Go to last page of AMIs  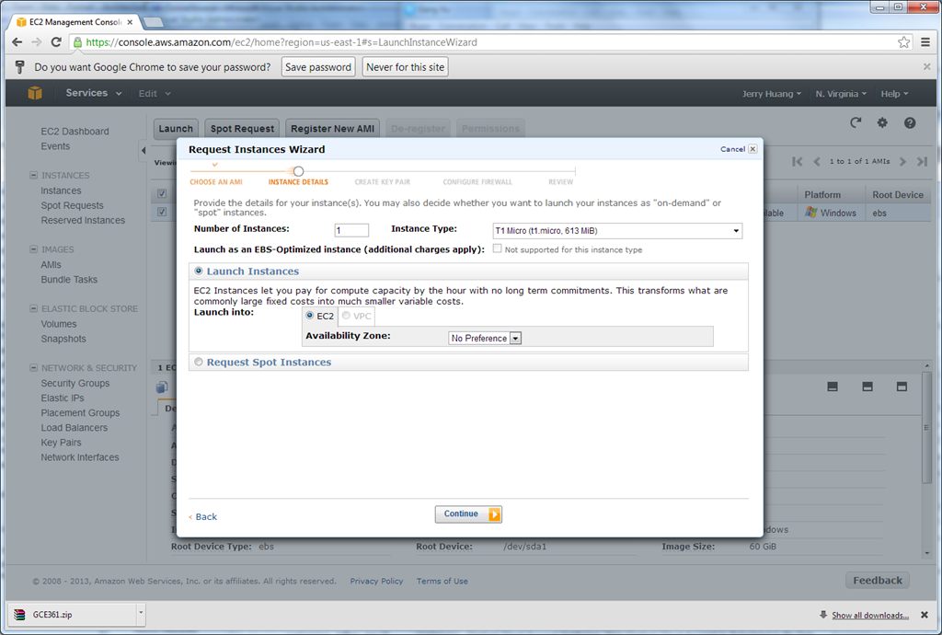click(x=922, y=162)
